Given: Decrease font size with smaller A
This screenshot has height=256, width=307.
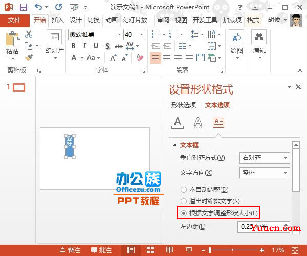Looking at the screenshot, I should point(125,58).
